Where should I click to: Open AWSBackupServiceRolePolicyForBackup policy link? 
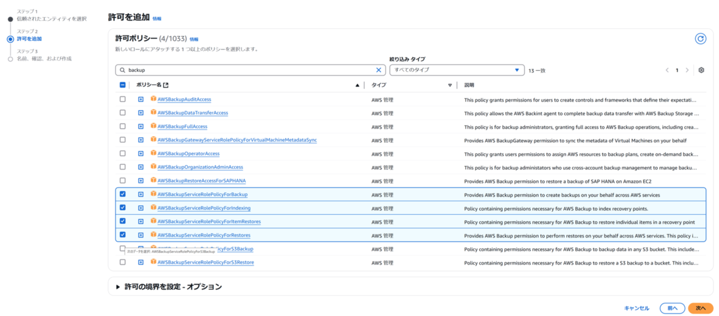pos(203,194)
